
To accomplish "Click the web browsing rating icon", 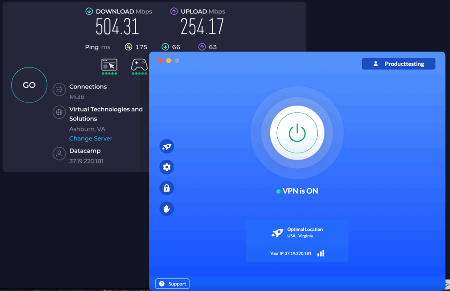I will 109,65.
